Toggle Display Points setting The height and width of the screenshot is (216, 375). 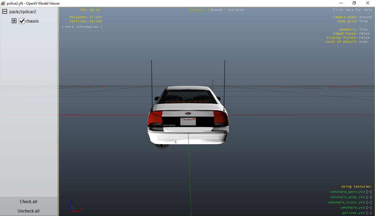tap(364, 38)
